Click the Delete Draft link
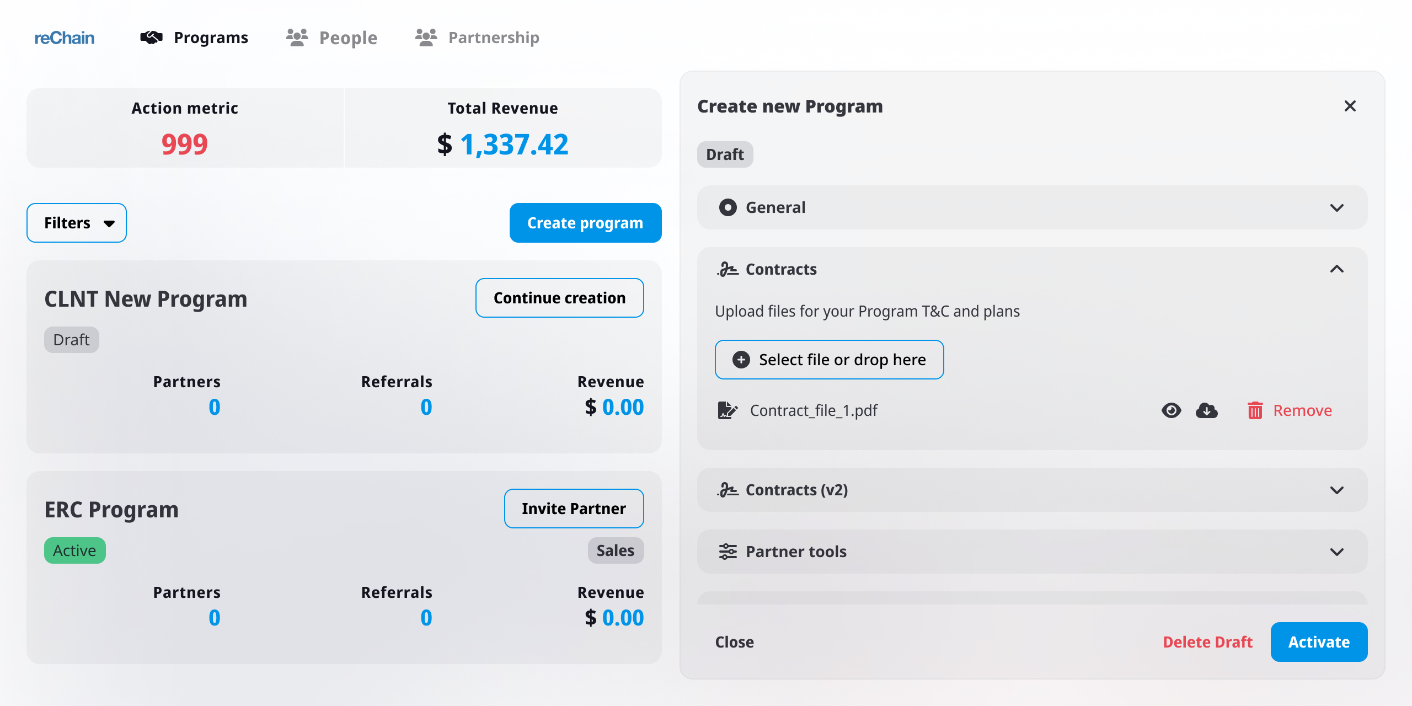Screen dimensions: 1412x706 [x=1207, y=642]
